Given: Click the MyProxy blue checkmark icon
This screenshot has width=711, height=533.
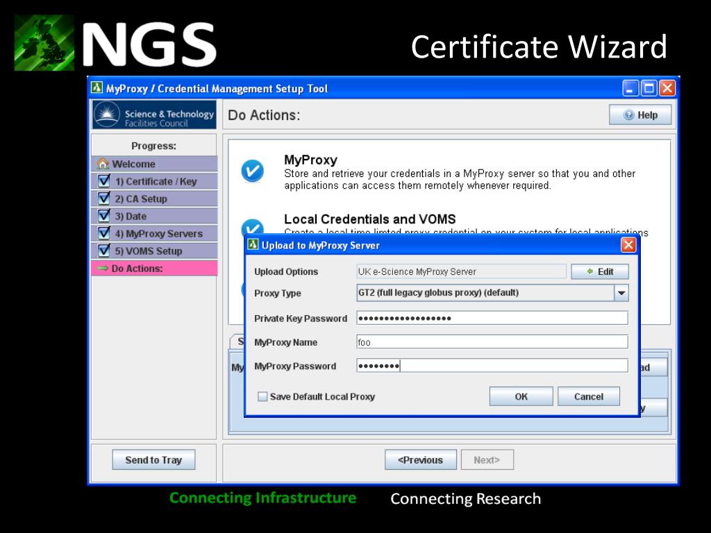Looking at the screenshot, I should click(253, 171).
